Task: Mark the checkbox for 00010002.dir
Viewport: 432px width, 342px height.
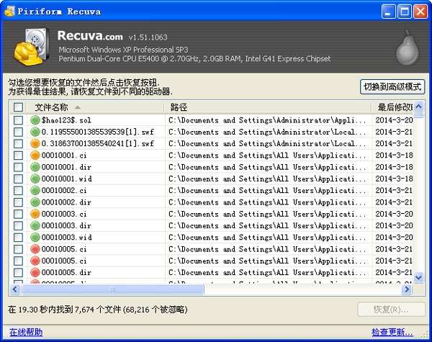Action: (18, 202)
